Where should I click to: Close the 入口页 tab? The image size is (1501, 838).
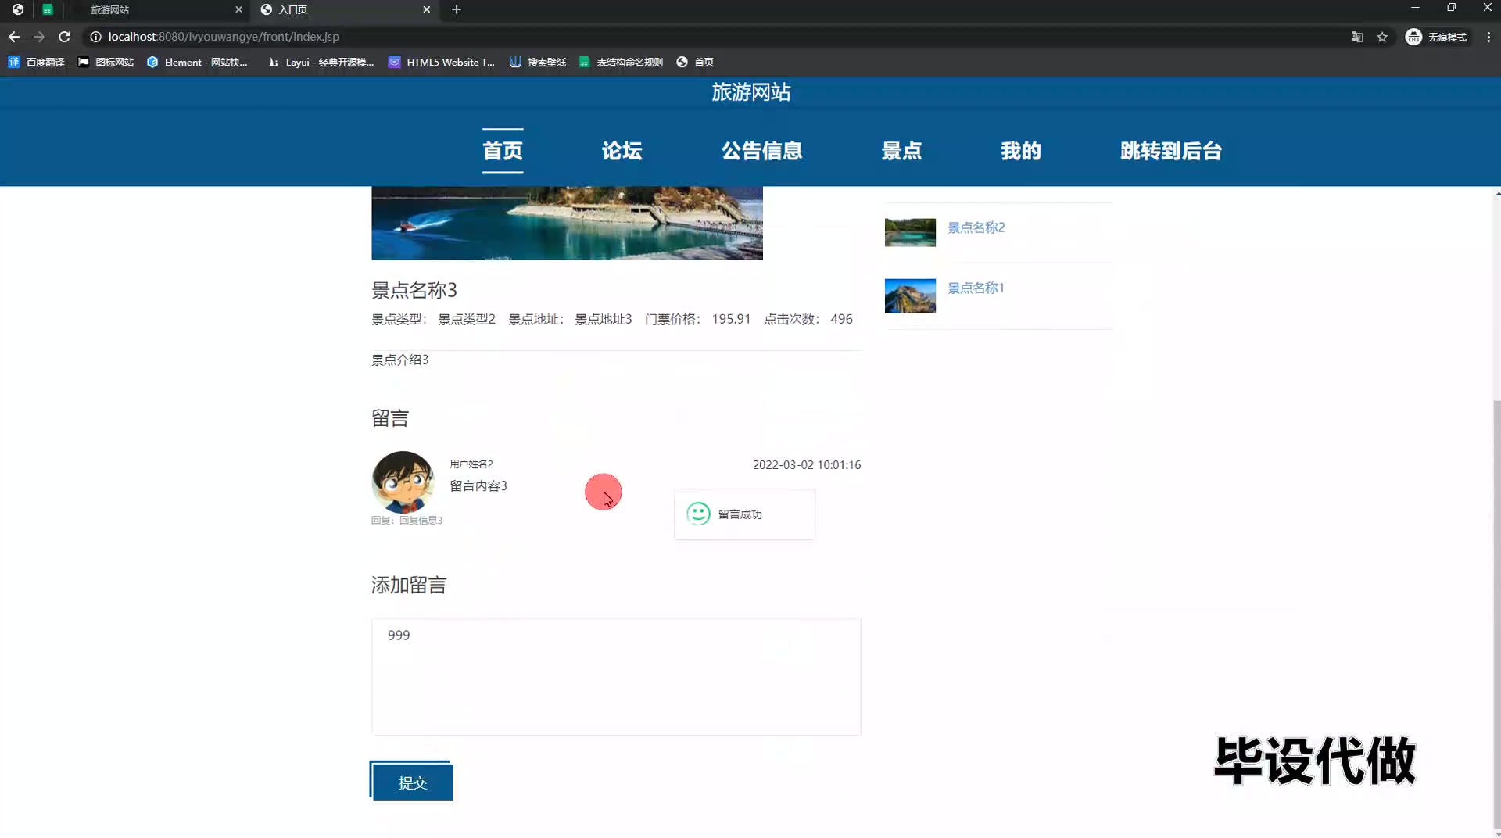click(426, 9)
